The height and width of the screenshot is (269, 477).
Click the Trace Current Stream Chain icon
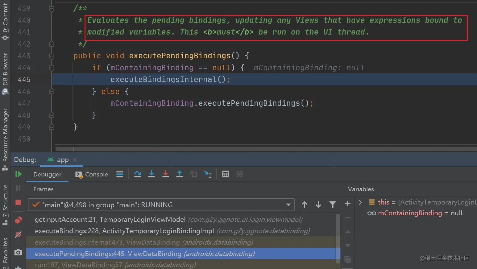(x=240, y=174)
